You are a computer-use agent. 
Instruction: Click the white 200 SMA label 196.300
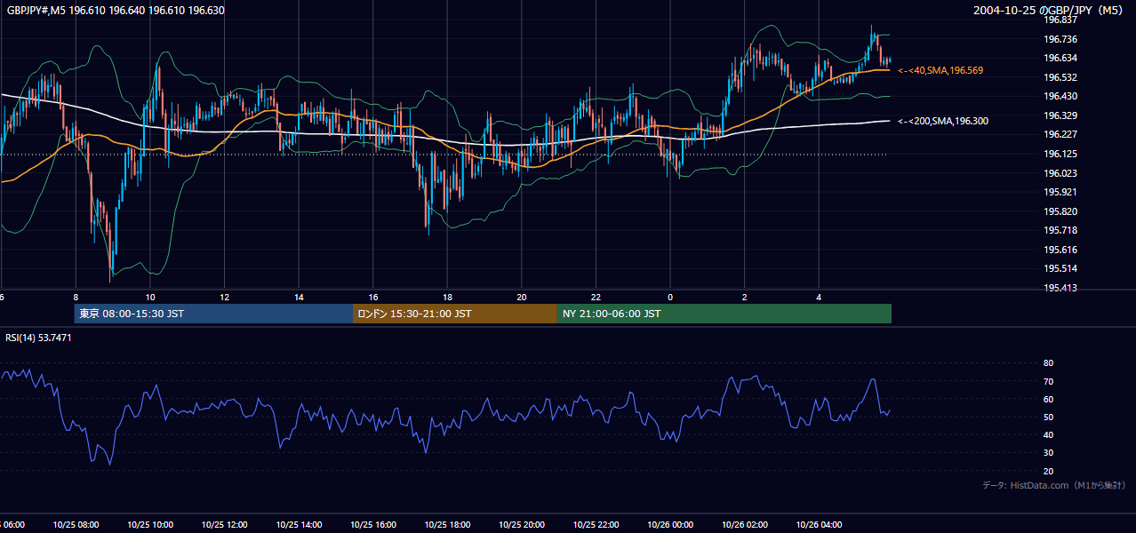943,121
